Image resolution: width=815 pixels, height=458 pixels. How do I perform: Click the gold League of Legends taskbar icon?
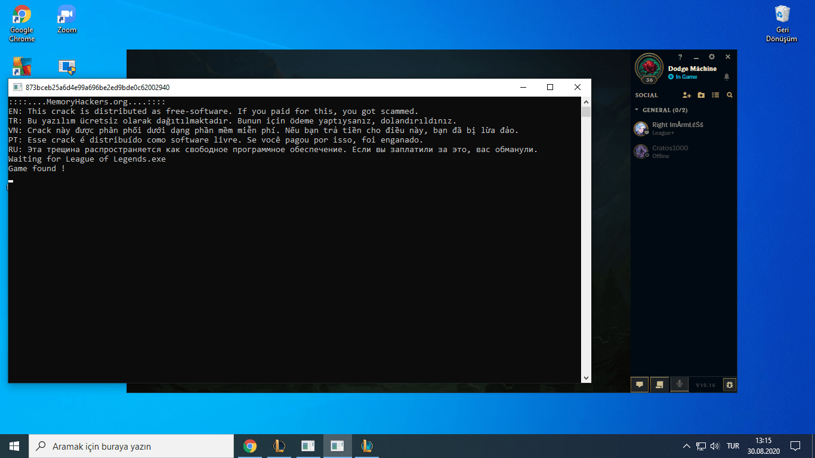coord(279,446)
